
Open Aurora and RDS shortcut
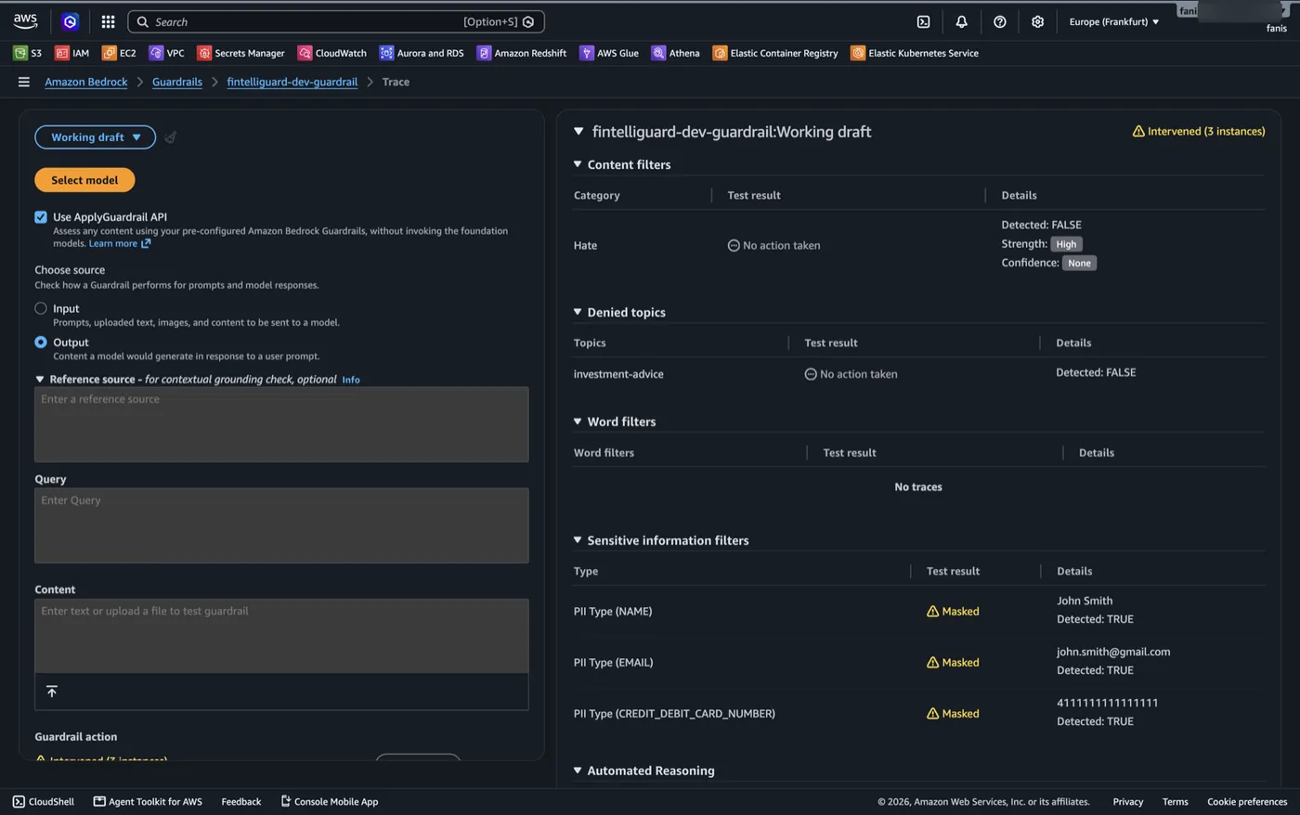(422, 53)
